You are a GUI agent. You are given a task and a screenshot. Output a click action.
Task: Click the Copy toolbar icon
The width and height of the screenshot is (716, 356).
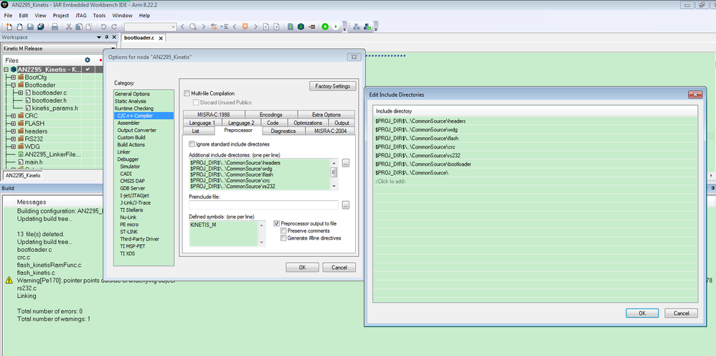tap(79, 27)
